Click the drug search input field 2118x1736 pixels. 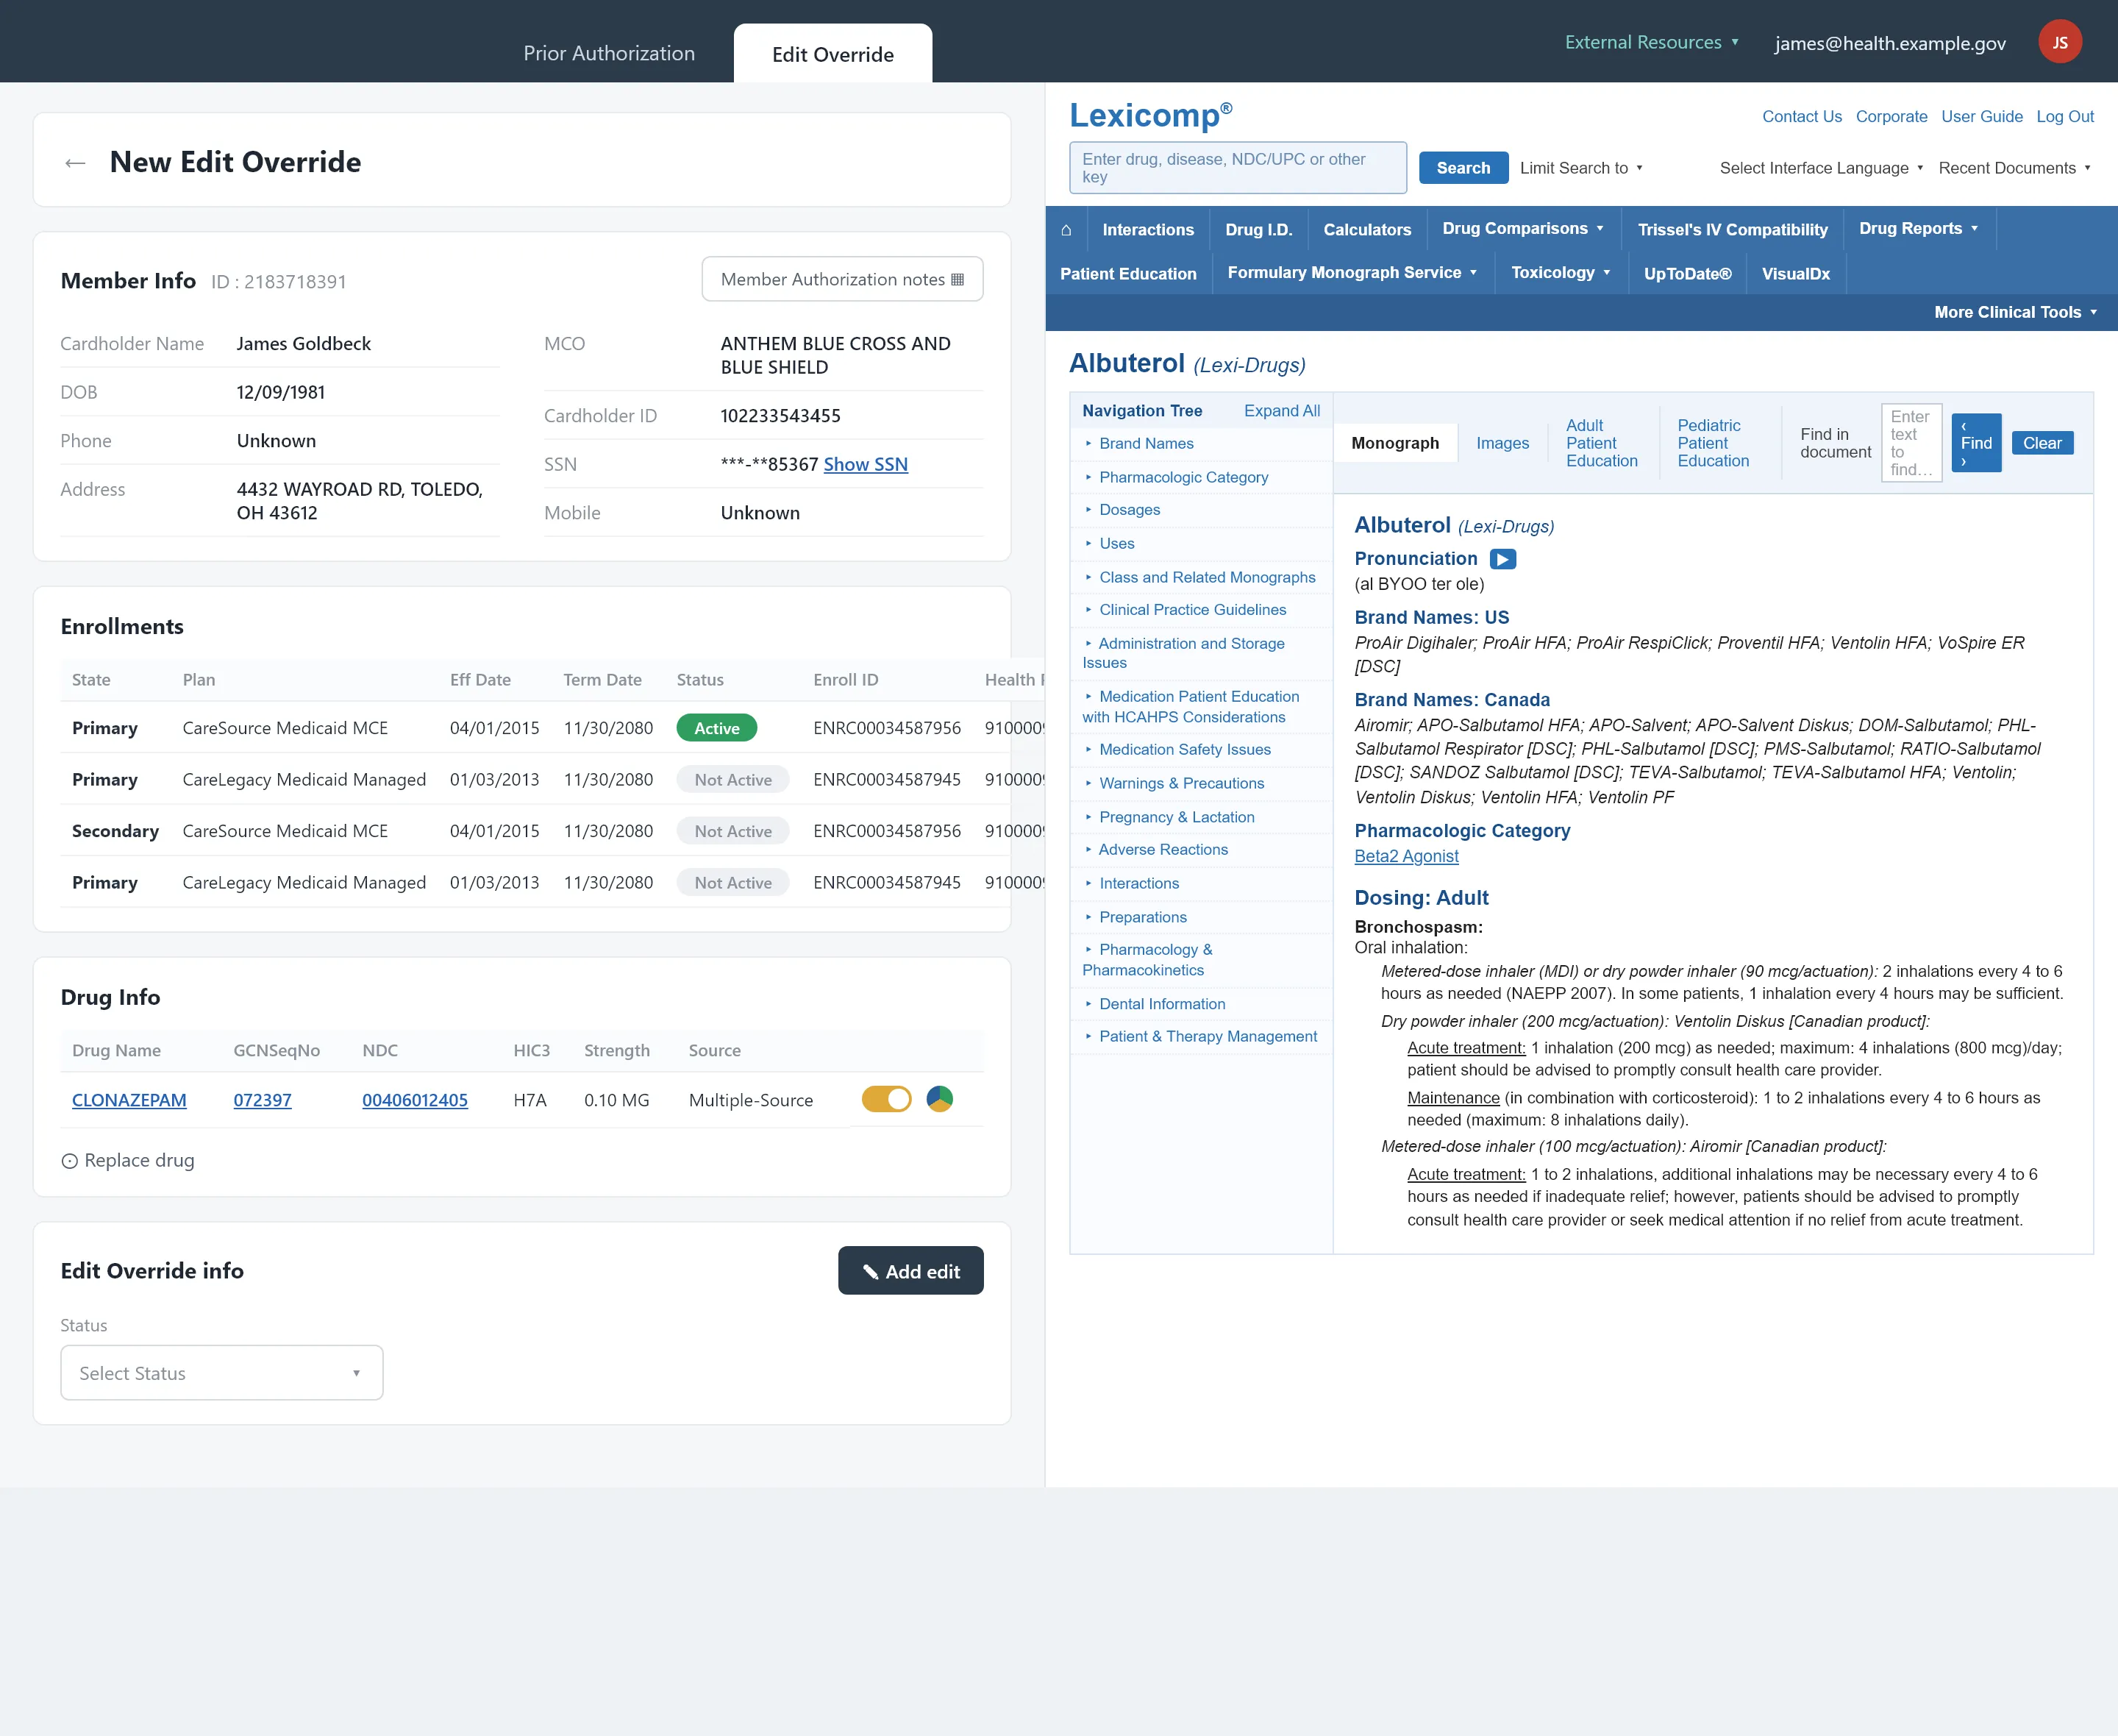click(1238, 168)
